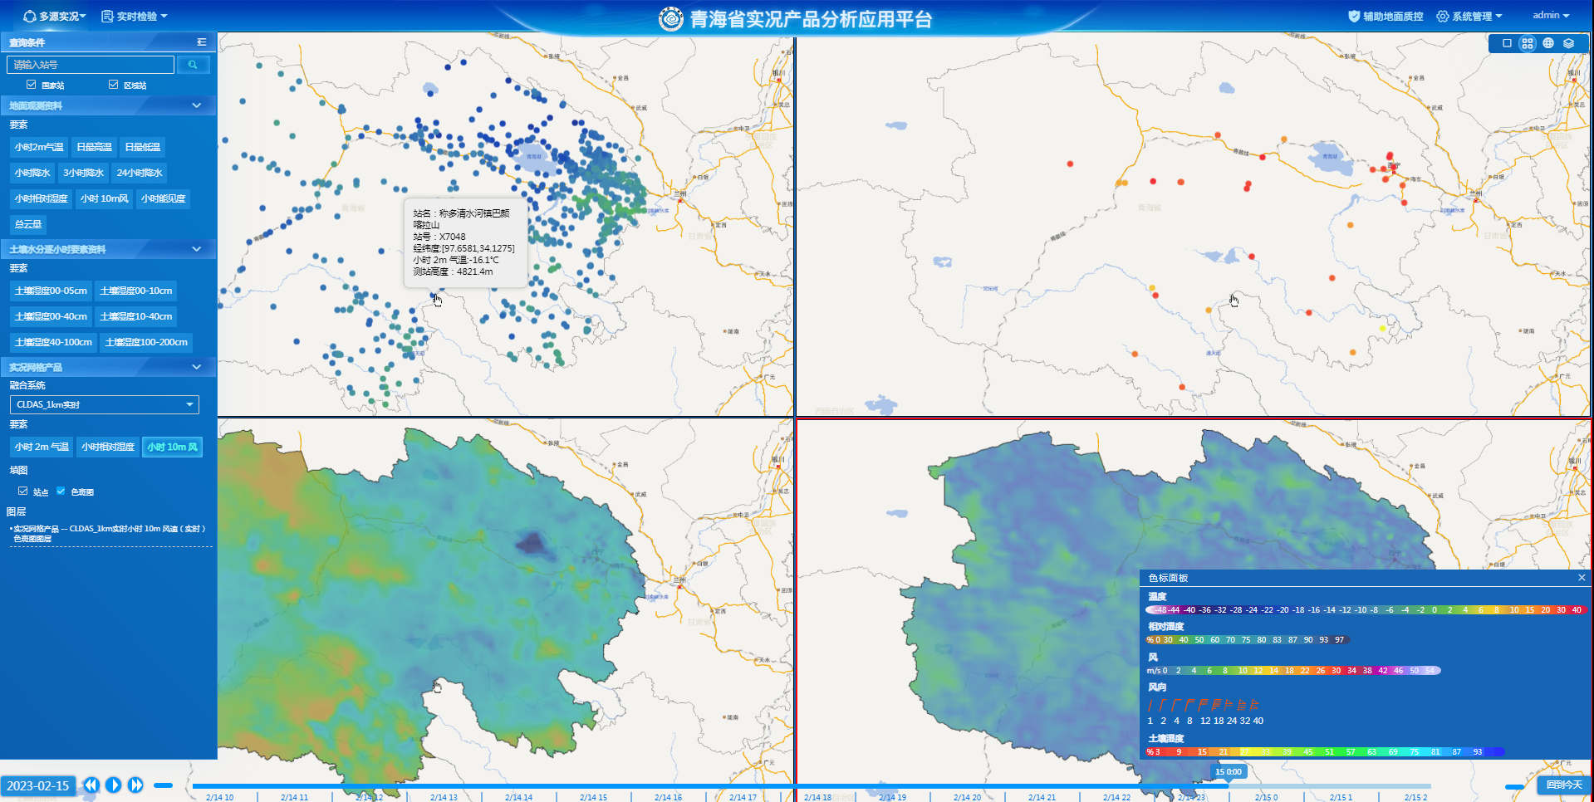Viewport: 1594px width, 802px height.
Task: Open the layers stack icon
Action: click(x=1568, y=43)
